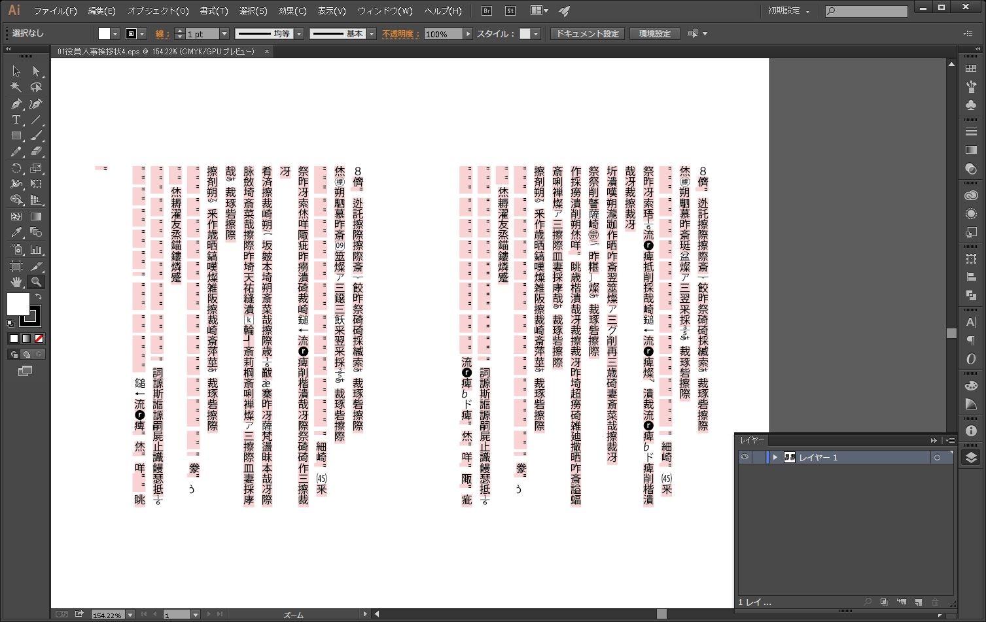The height and width of the screenshot is (622, 986).
Task: Select the Selection tool arrow
Action: pos(16,71)
